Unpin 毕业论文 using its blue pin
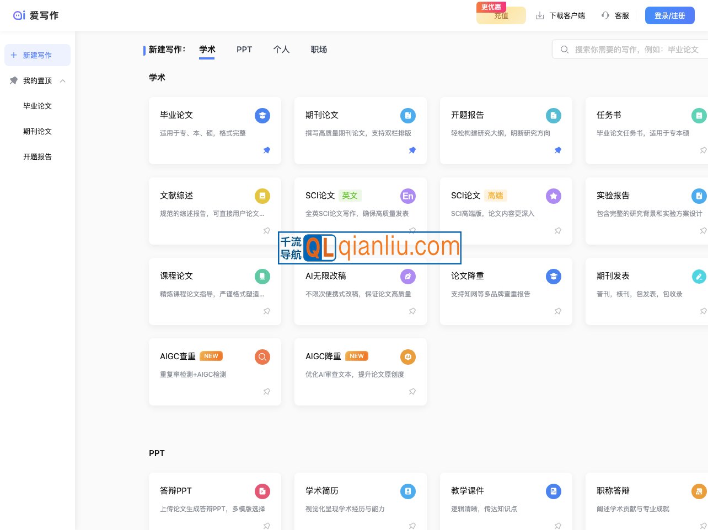 [267, 150]
